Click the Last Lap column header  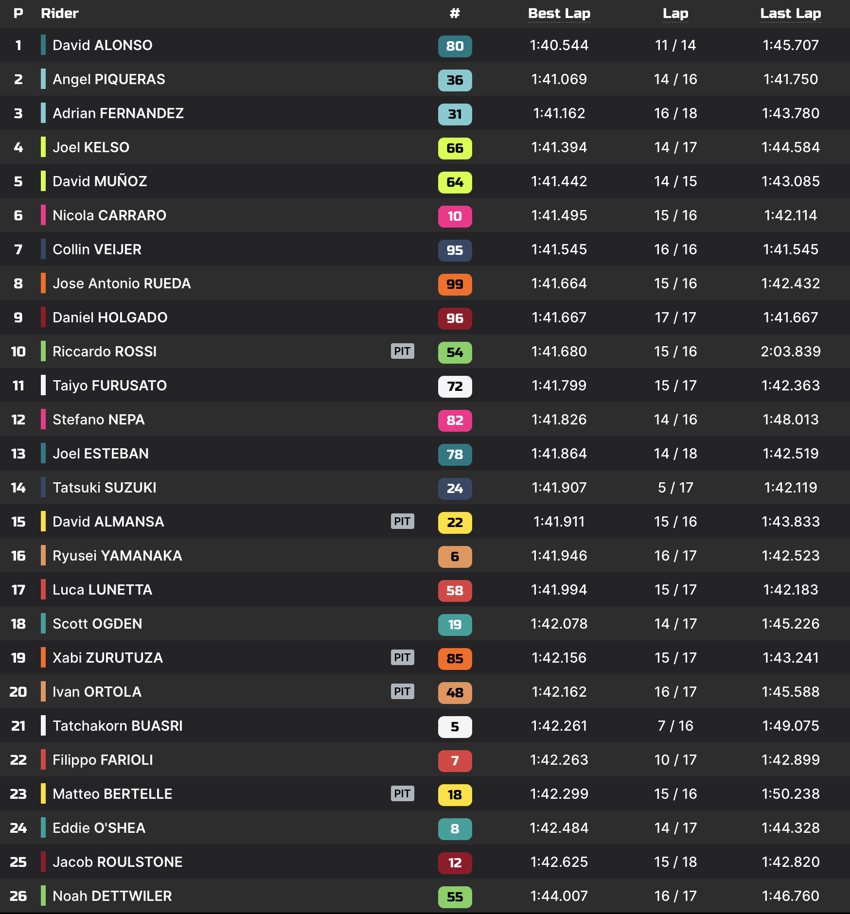(x=791, y=14)
